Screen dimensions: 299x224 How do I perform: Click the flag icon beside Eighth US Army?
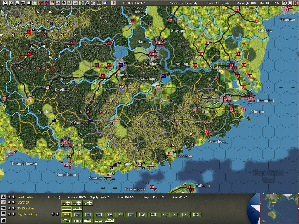point(4,214)
